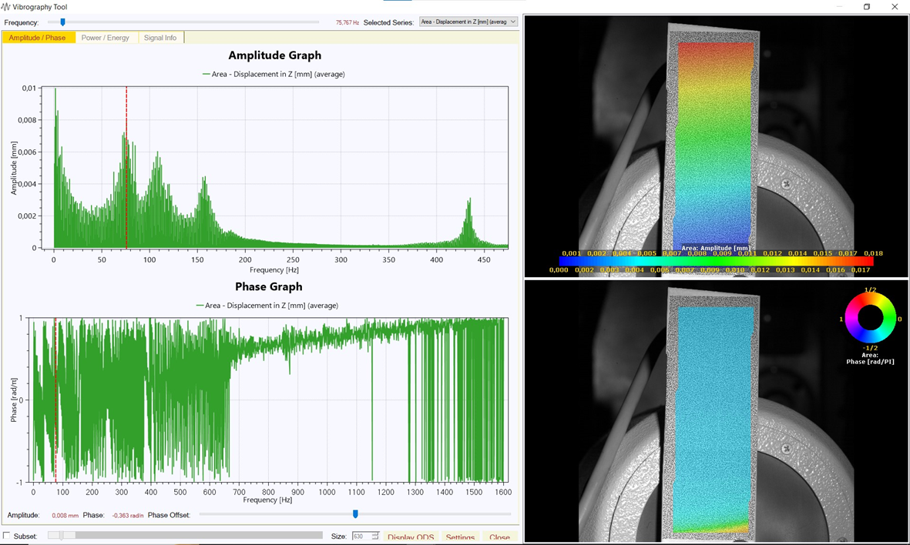Enable the Subset checkbox
Screen dimensions: 910x545
coord(7,536)
